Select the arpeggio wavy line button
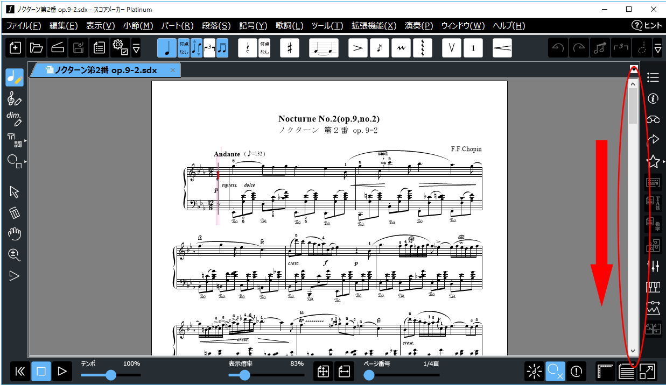Image resolution: width=666 pixels, height=385 pixels. click(x=422, y=48)
